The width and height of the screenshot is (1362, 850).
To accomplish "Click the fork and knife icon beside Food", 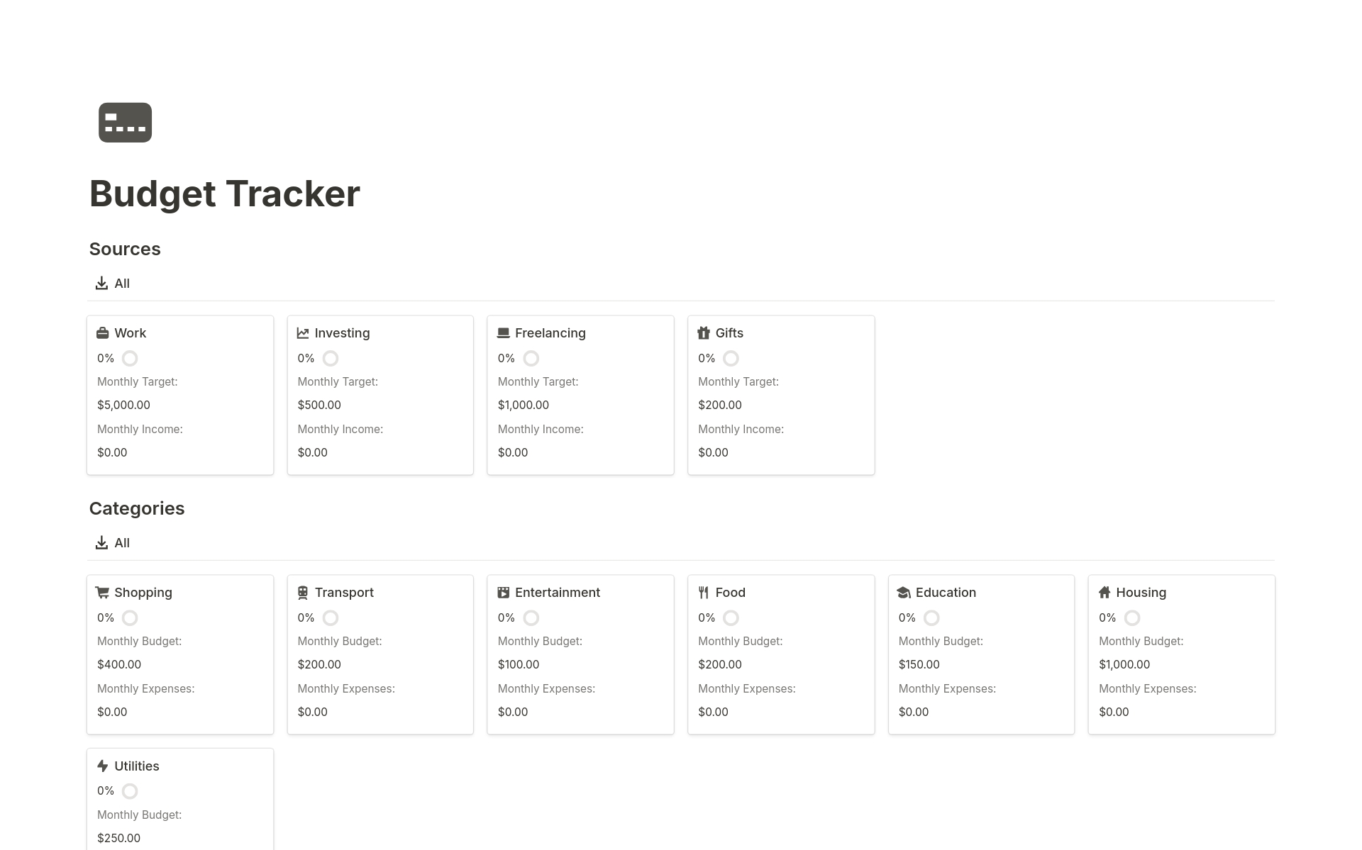I will 704,592.
